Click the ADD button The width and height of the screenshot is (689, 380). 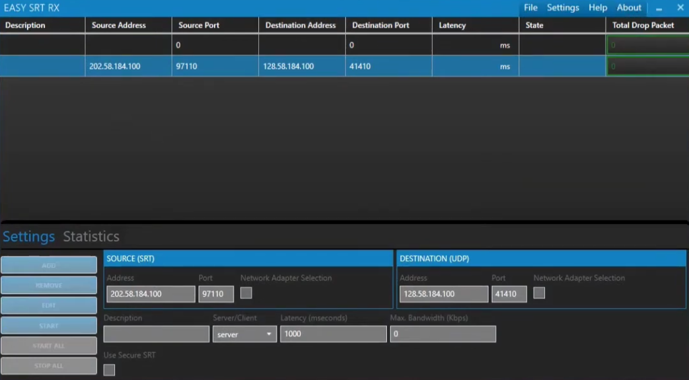point(48,266)
